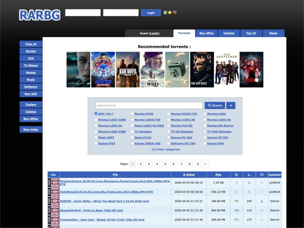Click category icon of the 266.86 MB torrent
The image size is (304, 228).
54,201
